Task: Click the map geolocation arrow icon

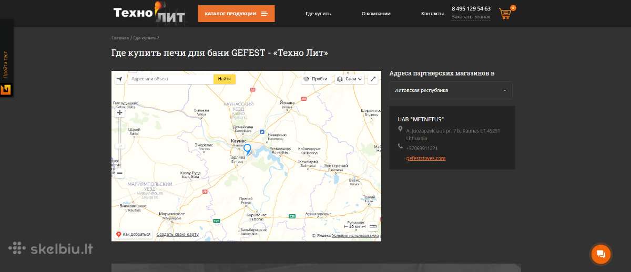Action: pyautogui.click(x=120, y=79)
